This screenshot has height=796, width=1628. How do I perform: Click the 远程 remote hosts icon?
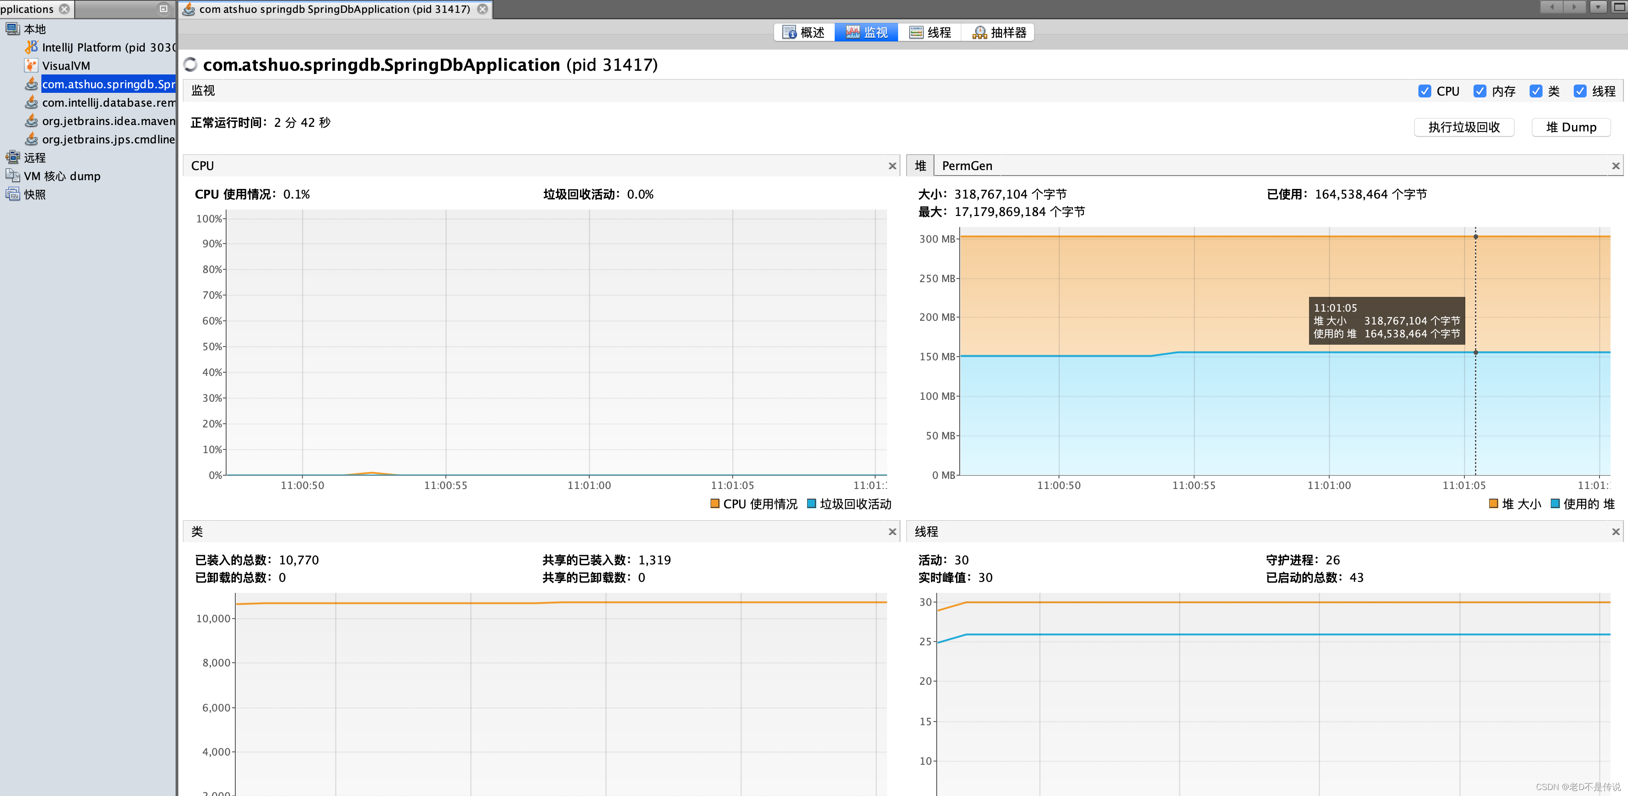pos(12,157)
